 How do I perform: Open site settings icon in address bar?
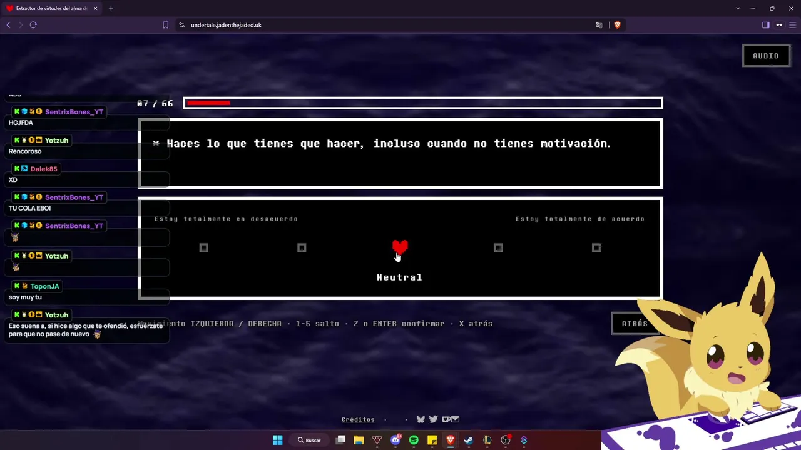pos(181,25)
